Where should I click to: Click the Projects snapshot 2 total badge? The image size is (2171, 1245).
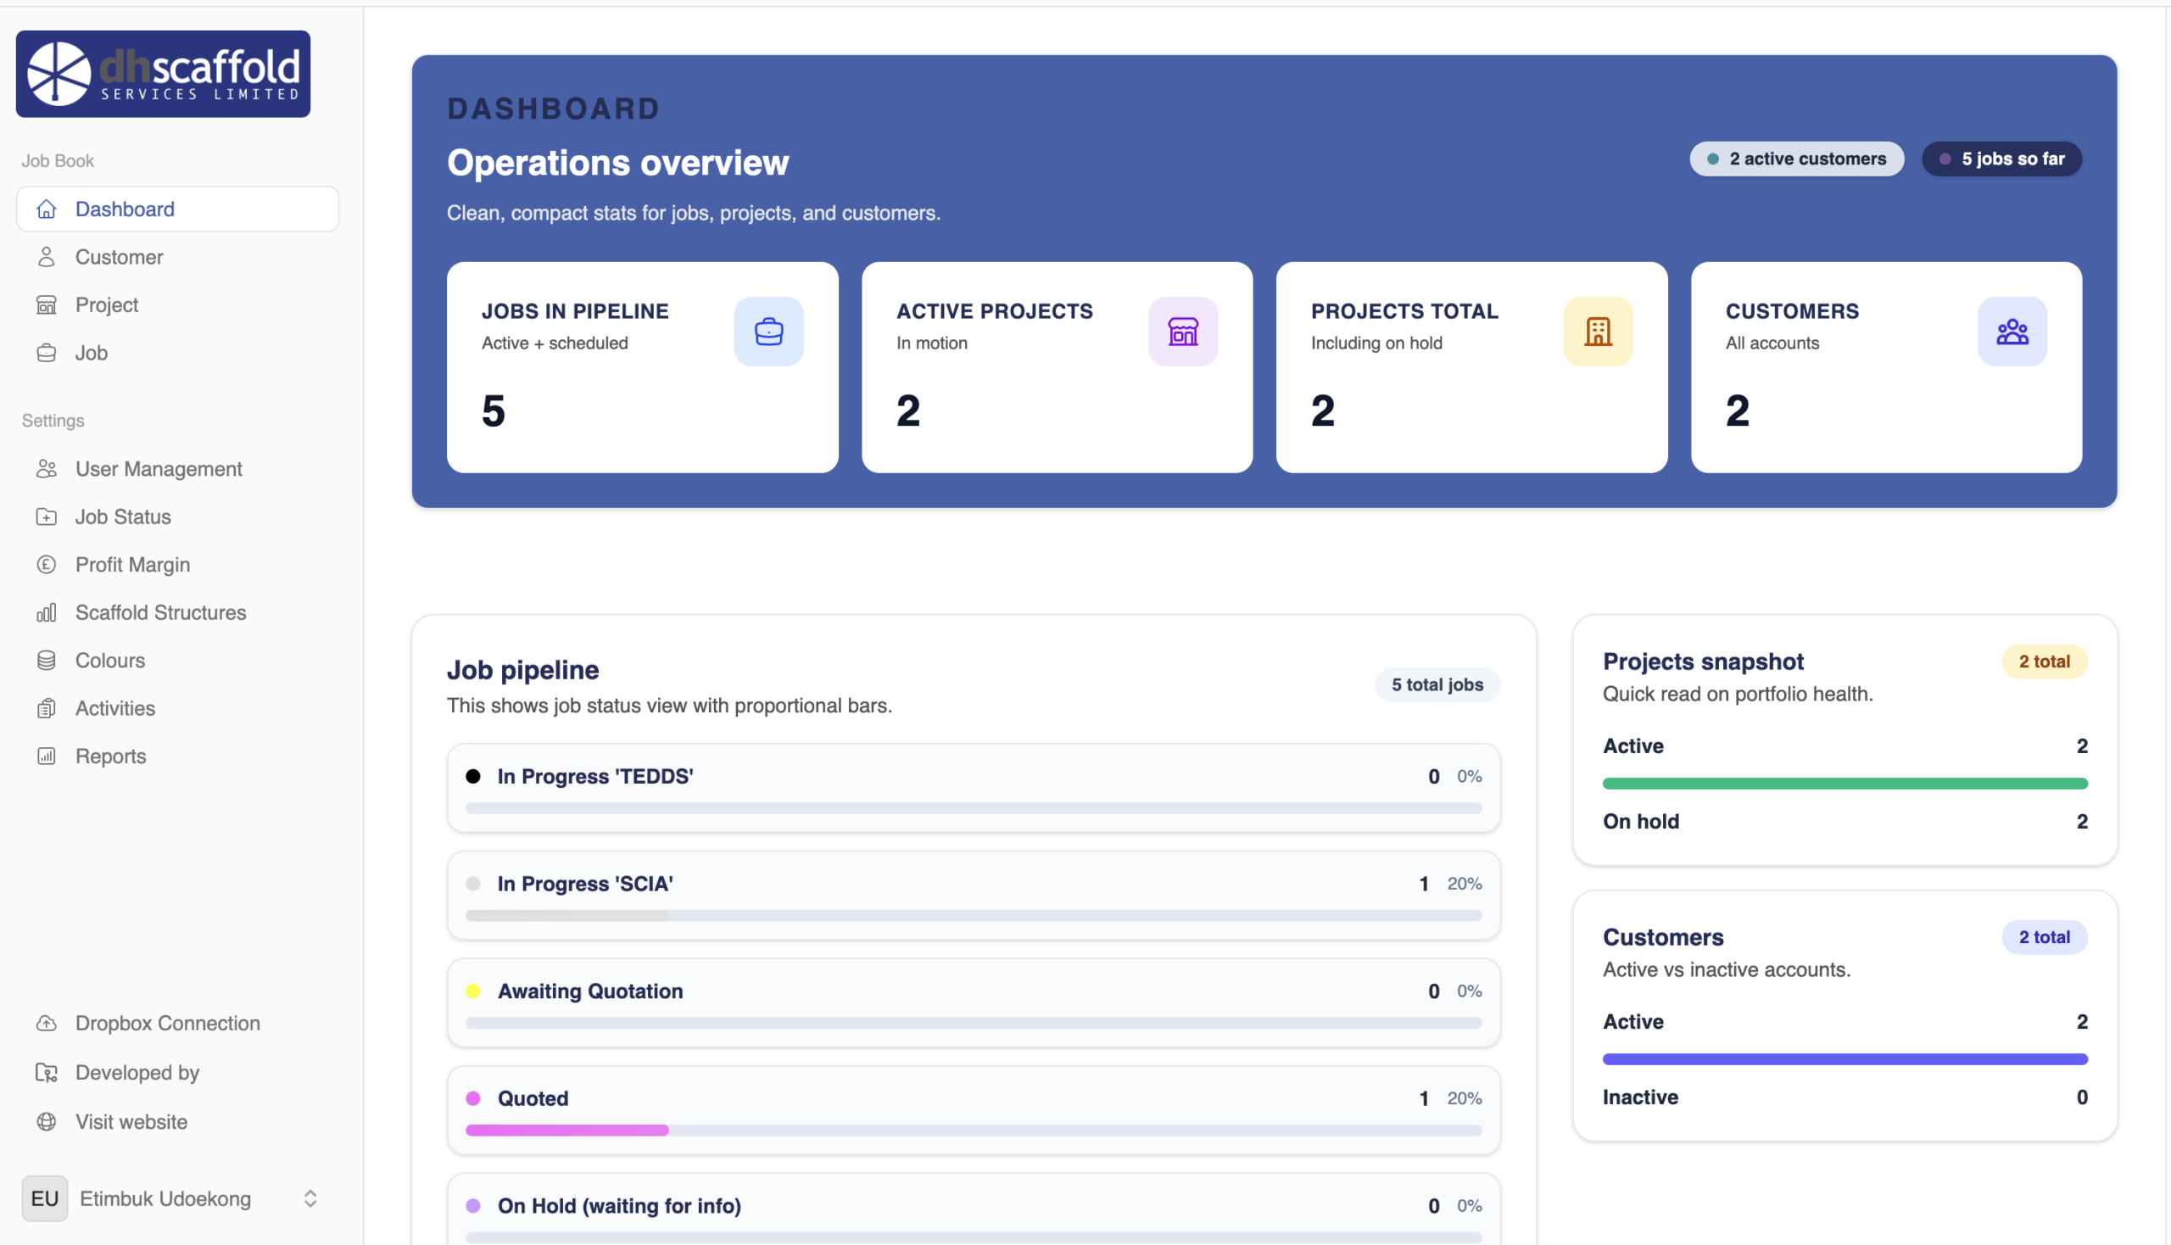[x=2045, y=662]
